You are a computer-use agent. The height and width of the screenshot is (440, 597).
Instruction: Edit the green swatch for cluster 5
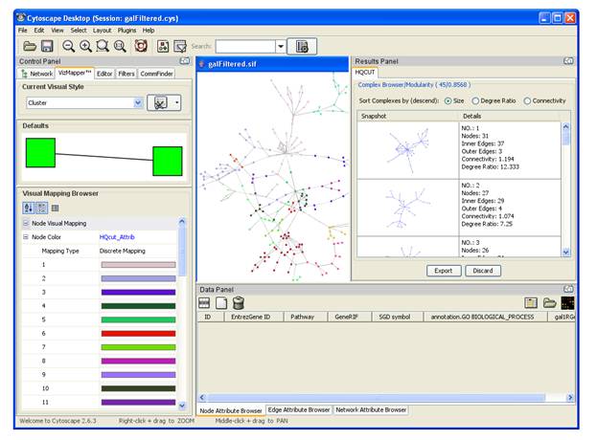pyautogui.click(x=138, y=319)
